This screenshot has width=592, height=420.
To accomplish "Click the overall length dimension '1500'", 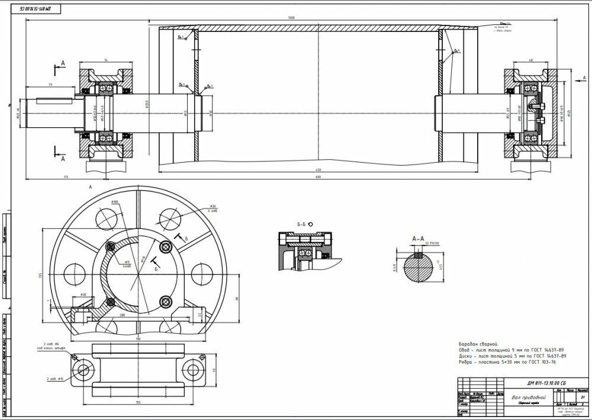I will pos(291,18).
